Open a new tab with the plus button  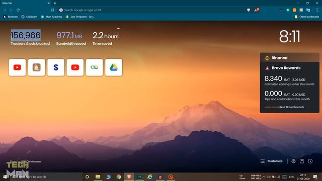pyautogui.click(x=55, y=3)
